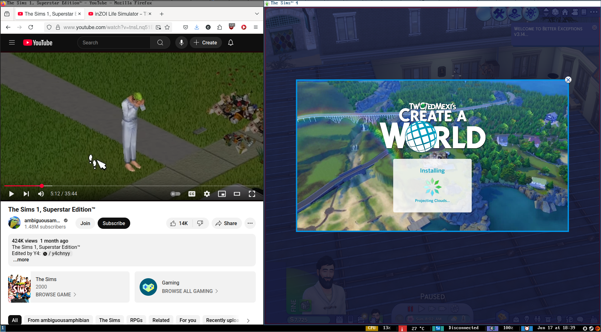Open the Sims 4 inventory box panel

click(548, 319)
